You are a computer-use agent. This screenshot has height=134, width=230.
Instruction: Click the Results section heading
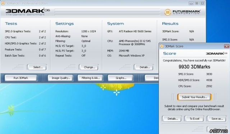(x=170, y=24)
